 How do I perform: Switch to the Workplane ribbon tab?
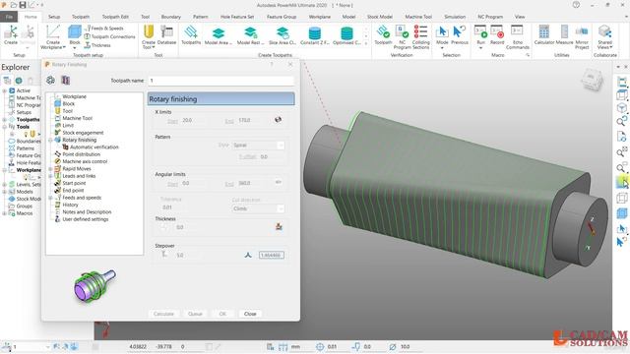pyautogui.click(x=319, y=17)
